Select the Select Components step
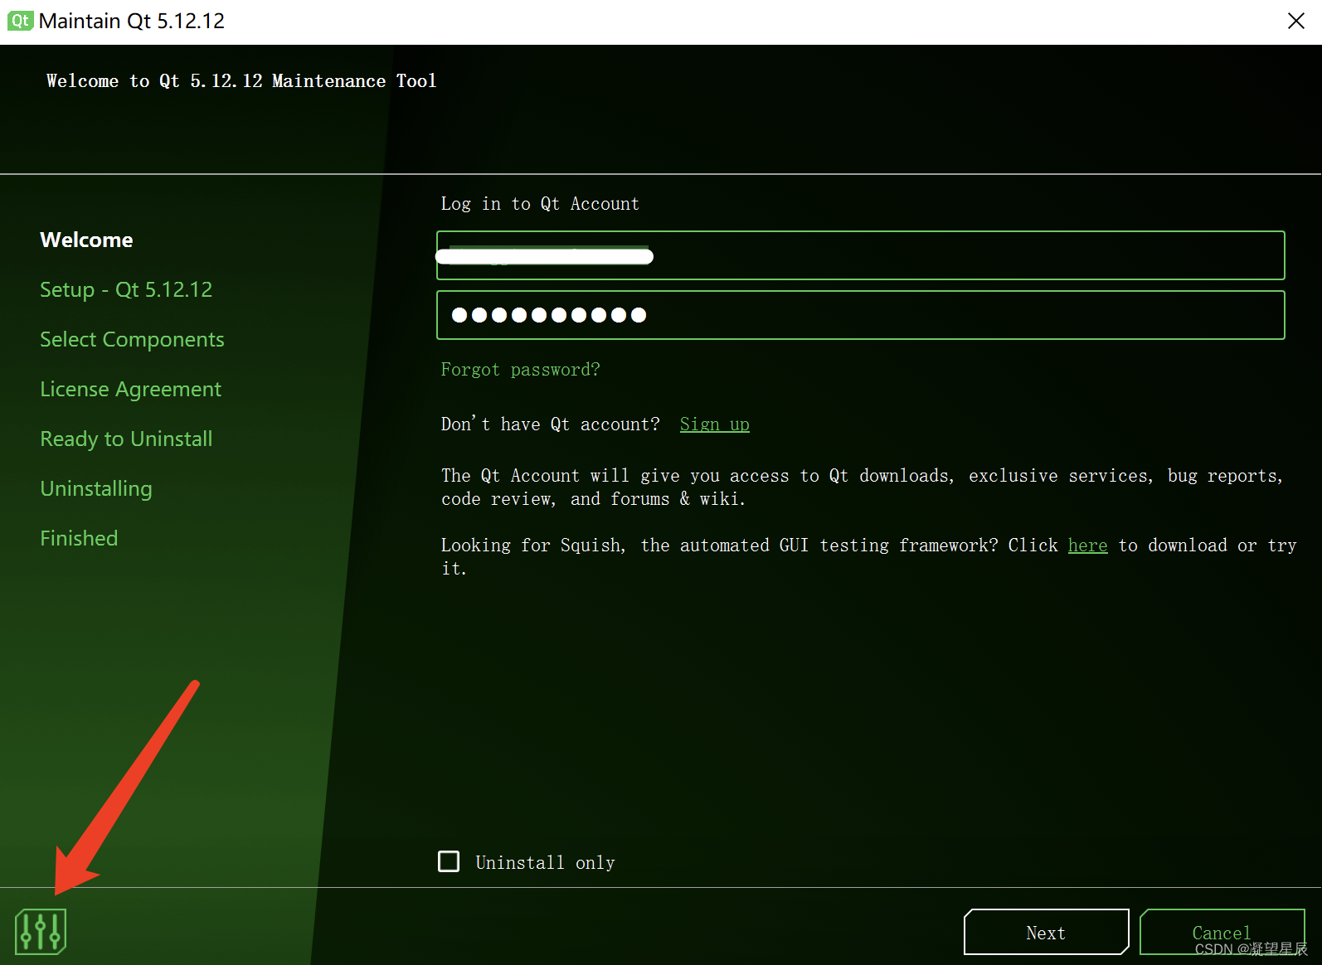Screen dimensions: 1322x965 [132, 339]
